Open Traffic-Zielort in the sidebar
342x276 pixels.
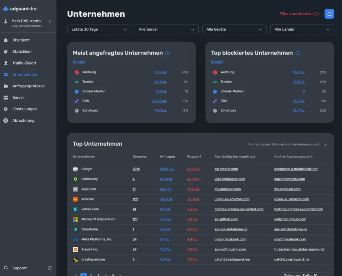pyautogui.click(x=24, y=63)
